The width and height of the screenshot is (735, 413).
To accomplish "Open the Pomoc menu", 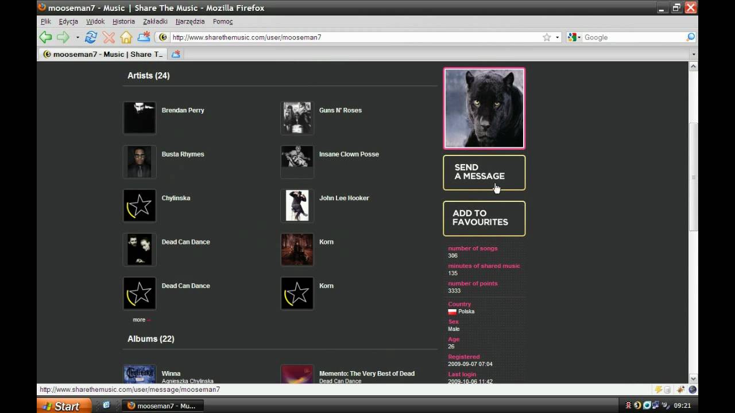I will [223, 21].
